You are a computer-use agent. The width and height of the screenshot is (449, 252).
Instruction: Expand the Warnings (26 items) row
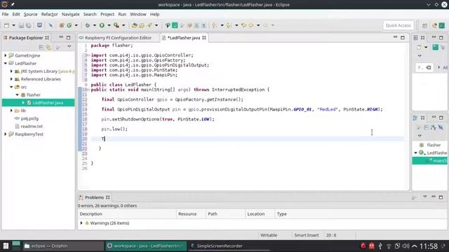[81, 223]
